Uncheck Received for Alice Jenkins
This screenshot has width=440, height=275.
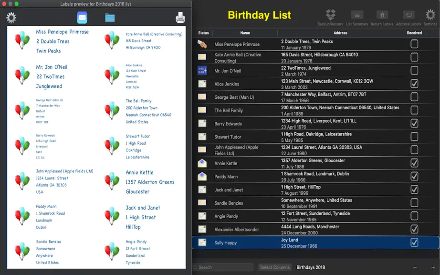pos(414,84)
